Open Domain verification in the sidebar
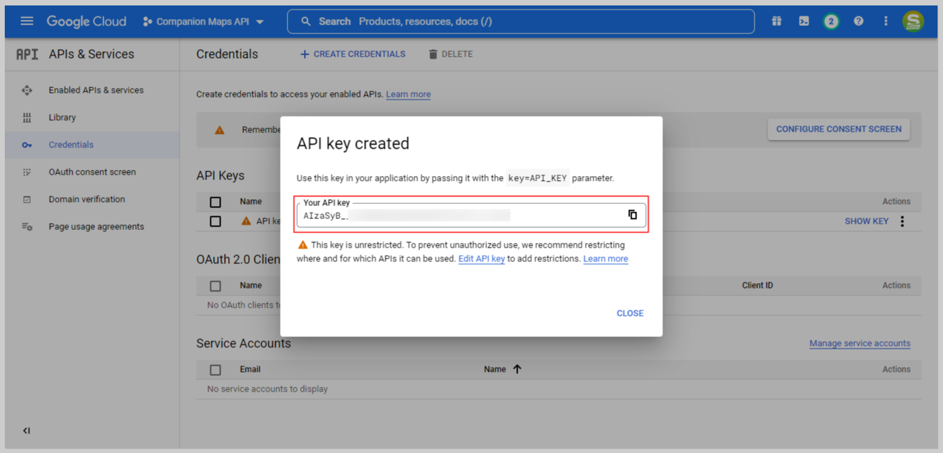The height and width of the screenshot is (453, 943). pos(87,199)
